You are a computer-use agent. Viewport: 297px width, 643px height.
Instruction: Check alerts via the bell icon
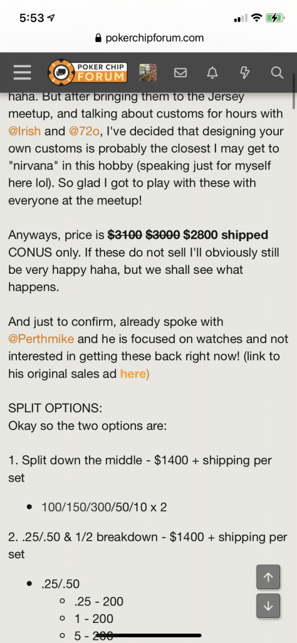coord(212,73)
